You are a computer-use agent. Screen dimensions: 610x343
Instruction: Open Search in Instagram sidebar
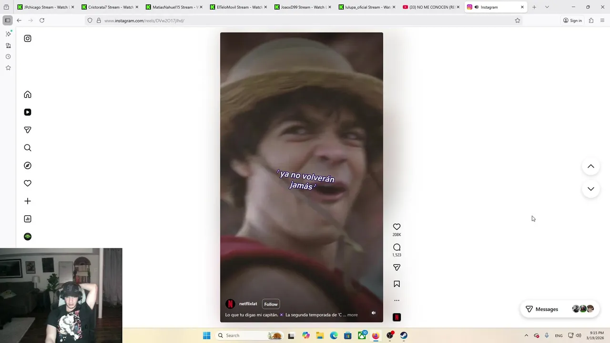[28, 148]
